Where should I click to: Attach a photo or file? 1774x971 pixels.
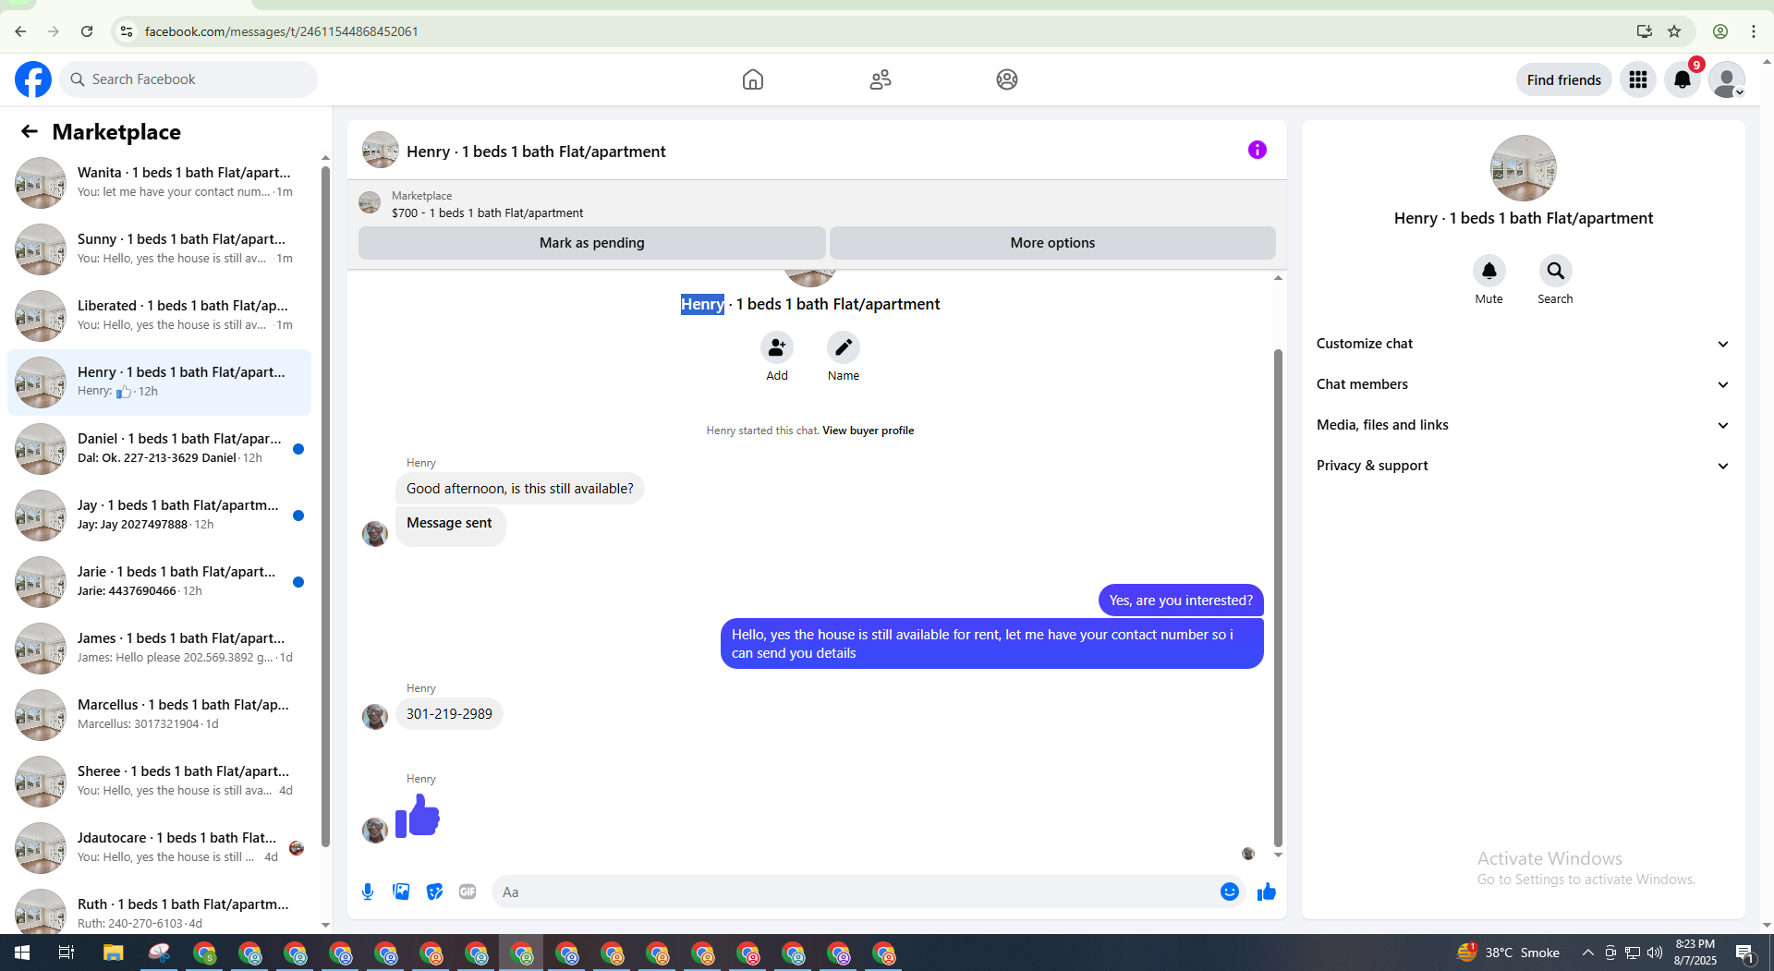click(x=401, y=892)
